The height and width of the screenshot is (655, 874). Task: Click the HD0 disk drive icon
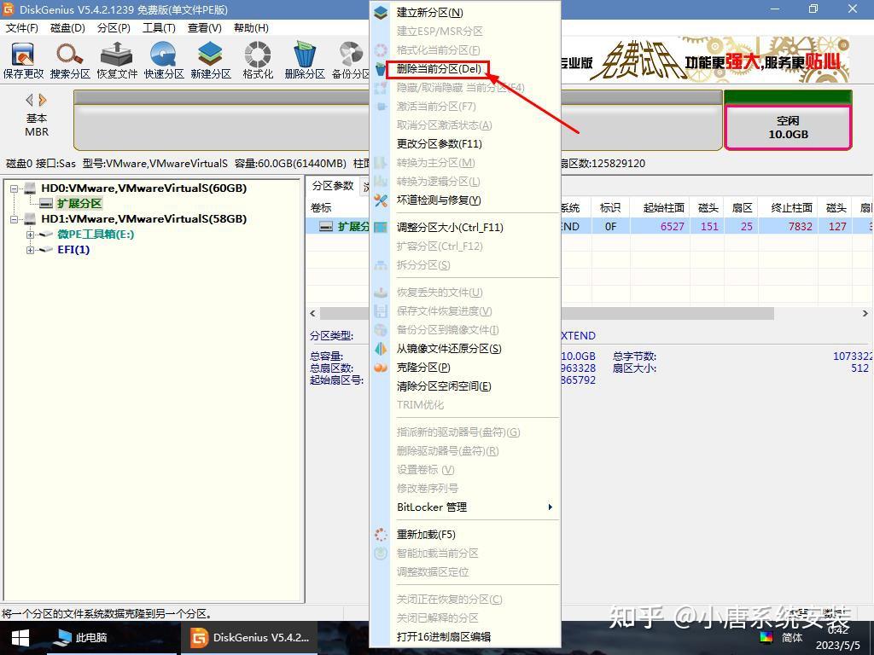click(x=30, y=188)
